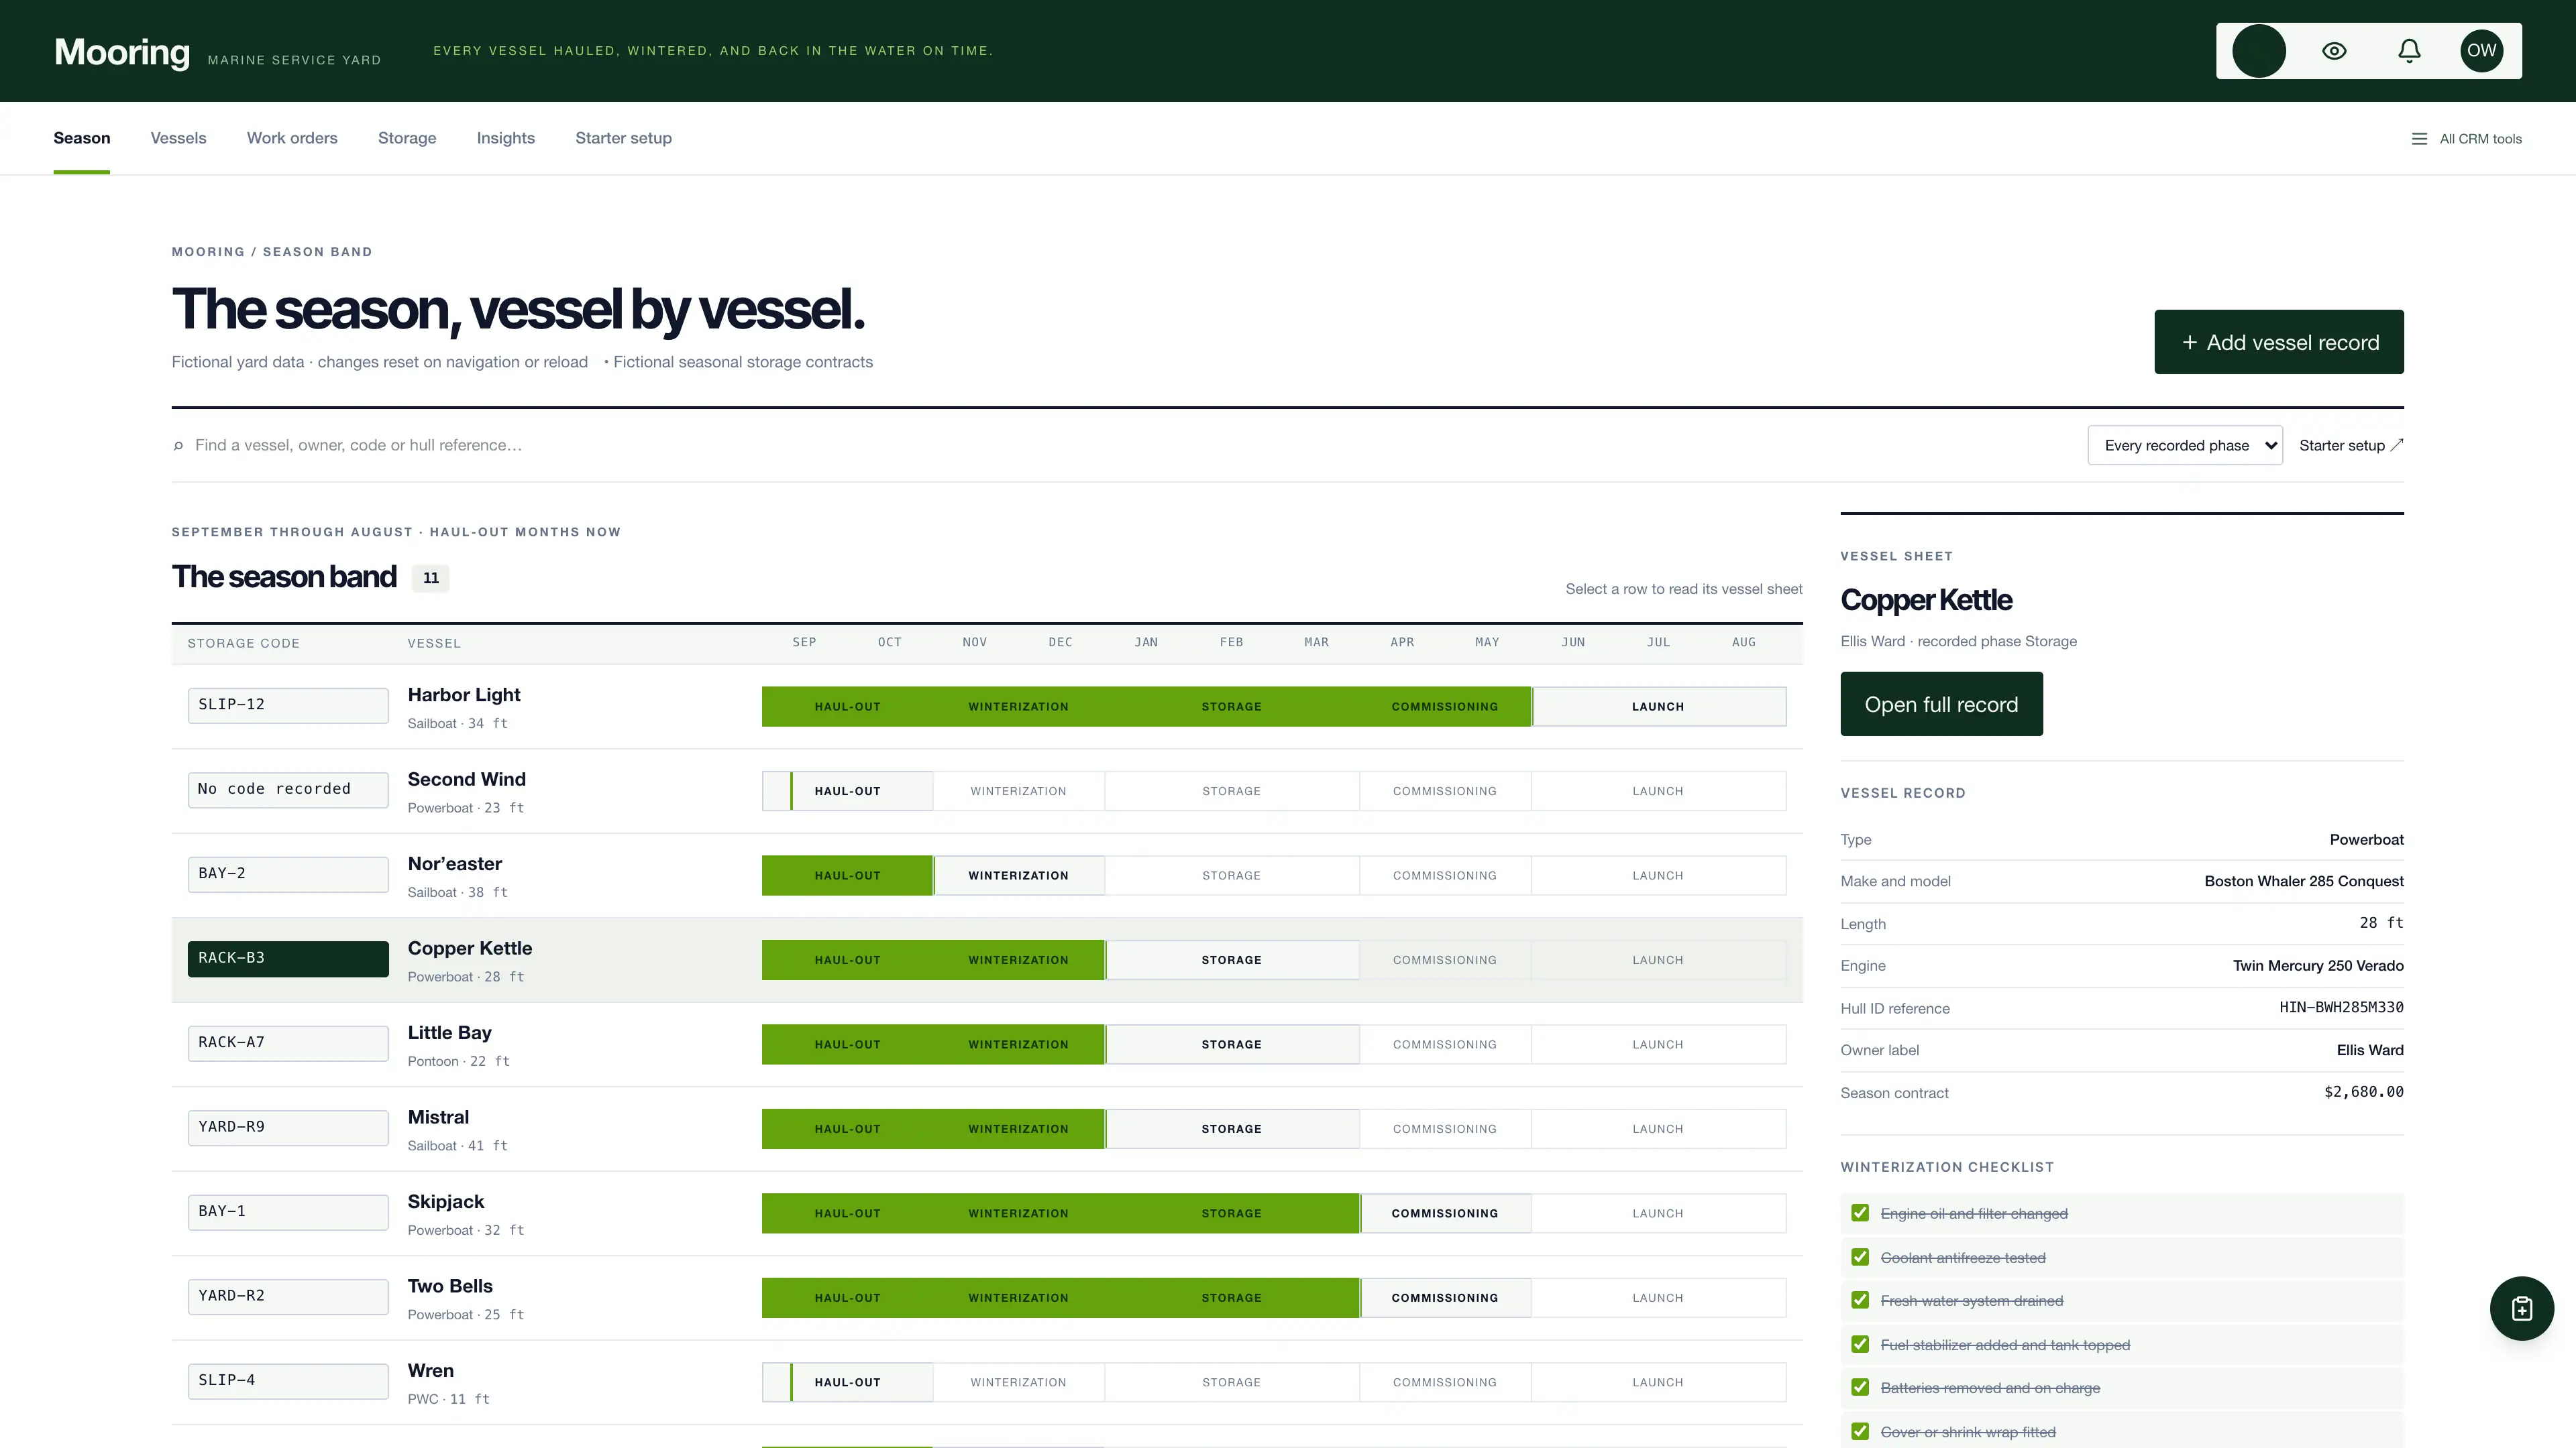Screen dimensions: 2576x1448
Task: Open the Work orders tab
Action: coord(292,138)
